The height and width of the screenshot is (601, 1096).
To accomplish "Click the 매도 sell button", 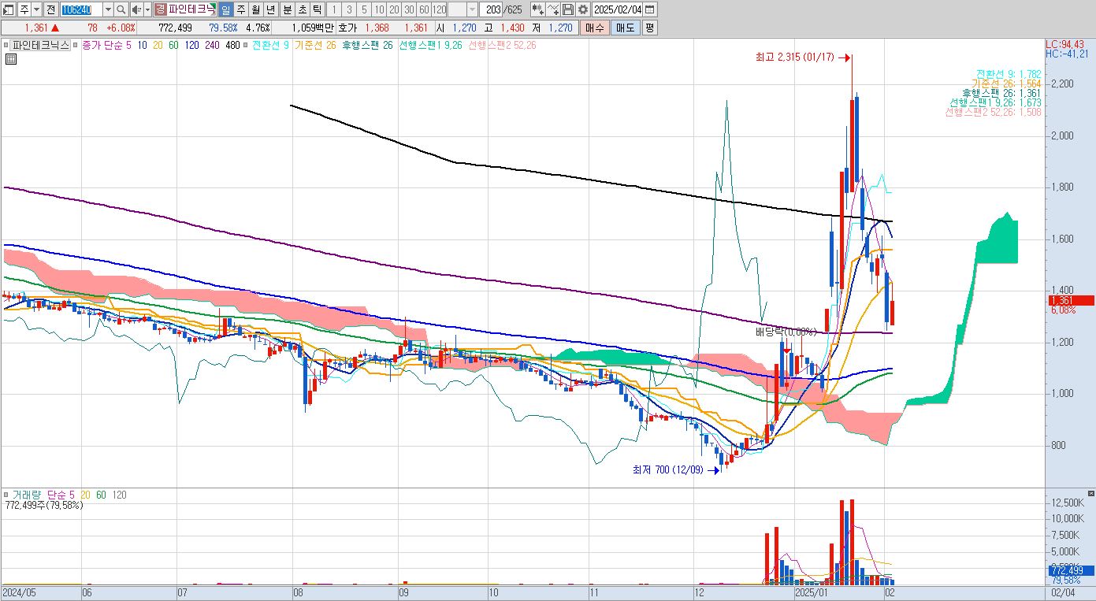I will click(625, 28).
